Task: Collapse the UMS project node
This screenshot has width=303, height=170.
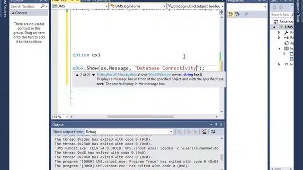Action: [274, 27]
